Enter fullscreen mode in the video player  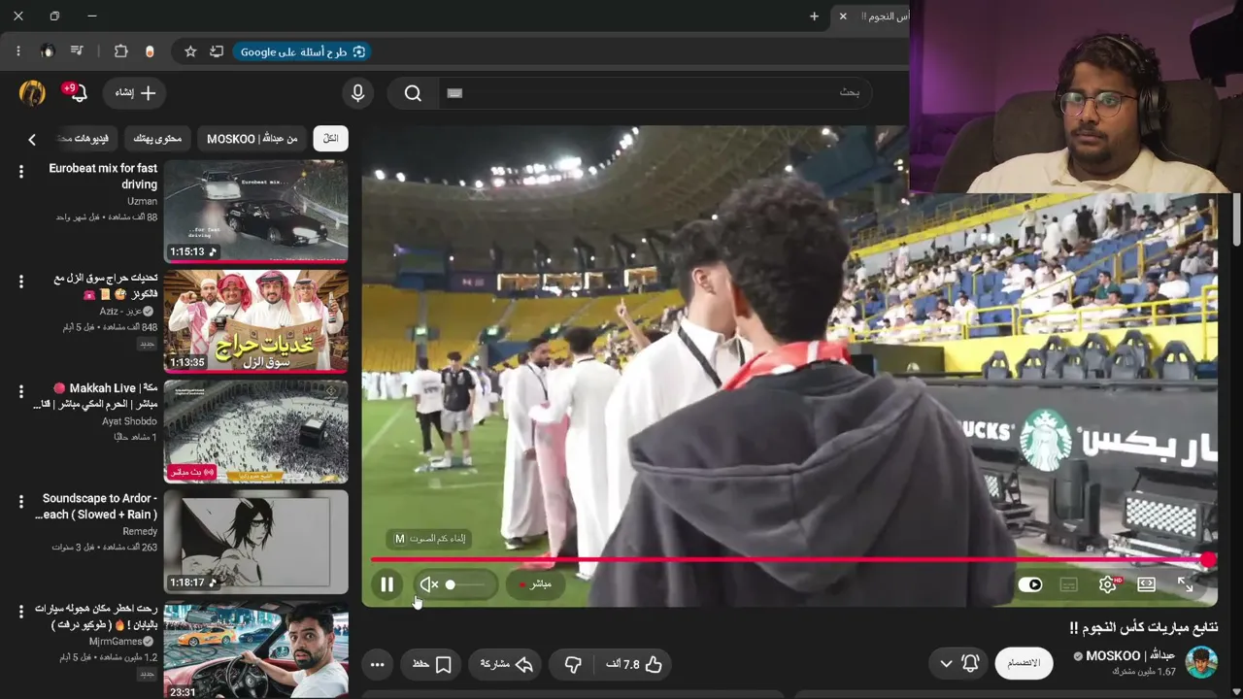[x=1186, y=584]
